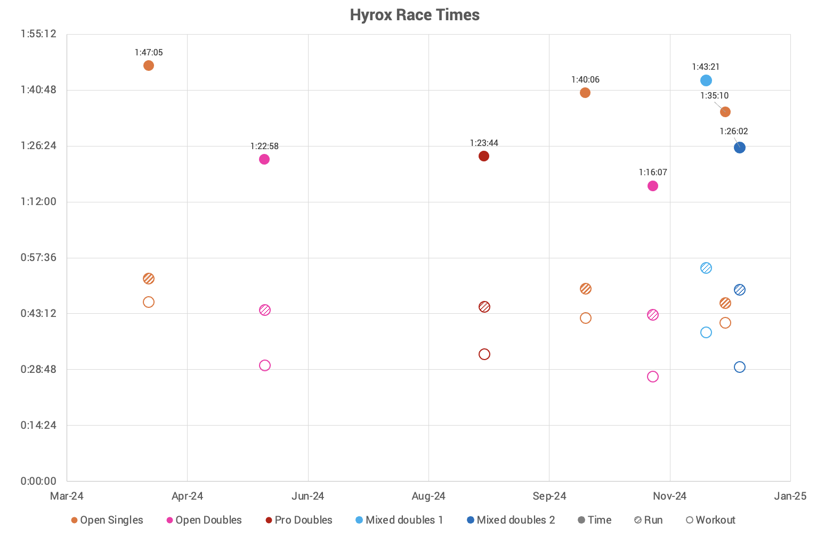Select the 1:26:02 data label text
This screenshot has height=538, width=825.
point(734,131)
